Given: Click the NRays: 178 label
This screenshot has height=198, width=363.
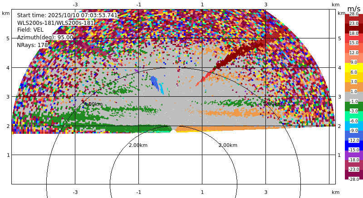Looking at the screenshot, I should (x=32, y=45).
